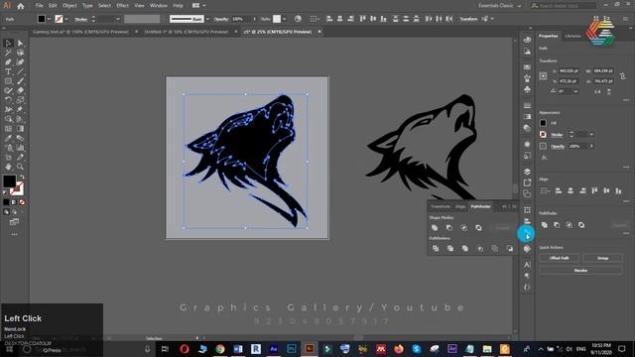Select the Rotate tool

point(8,100)
